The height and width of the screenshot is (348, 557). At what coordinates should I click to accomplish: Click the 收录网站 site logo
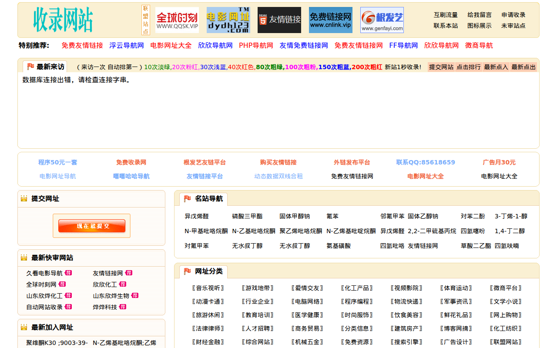63,20
